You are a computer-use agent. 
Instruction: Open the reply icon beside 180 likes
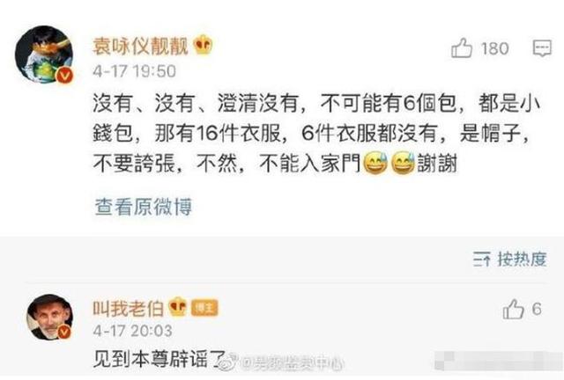click(542, 48)
